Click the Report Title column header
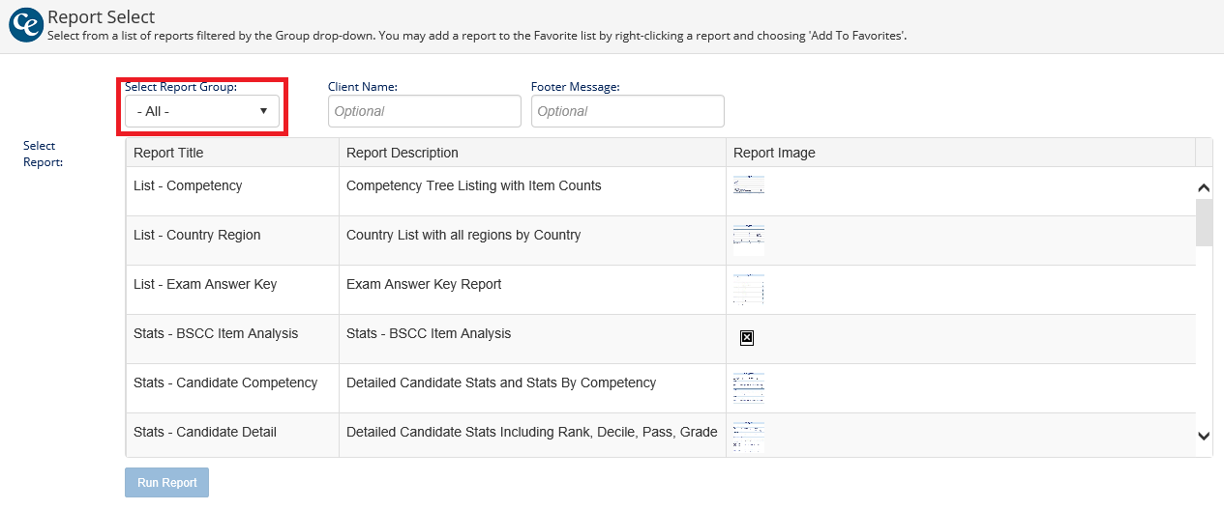Screen dimensions: 1224x510 pyautogui.click(x=168, y=153)
